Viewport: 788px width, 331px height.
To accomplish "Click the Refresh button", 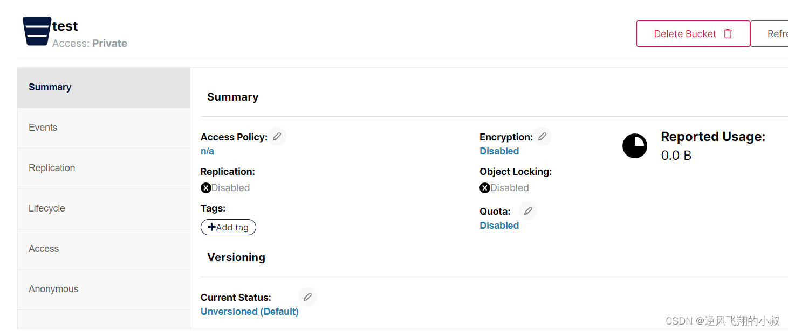I will tap(770, 34).
